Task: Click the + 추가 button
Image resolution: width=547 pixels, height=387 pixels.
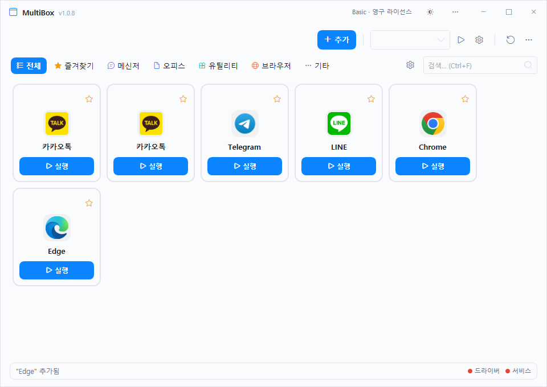Action: click(x=337, y=40)
